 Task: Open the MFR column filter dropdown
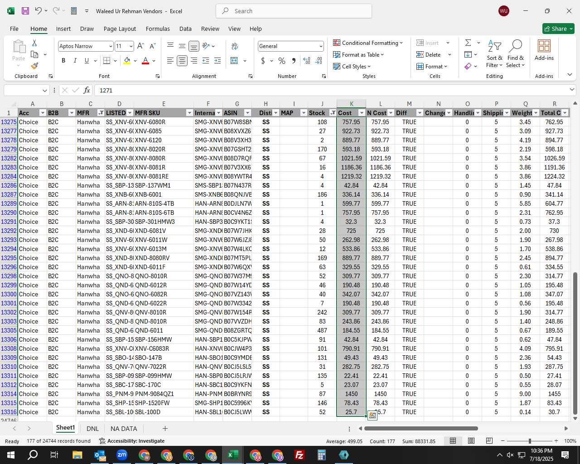click(x=101, y=113)
